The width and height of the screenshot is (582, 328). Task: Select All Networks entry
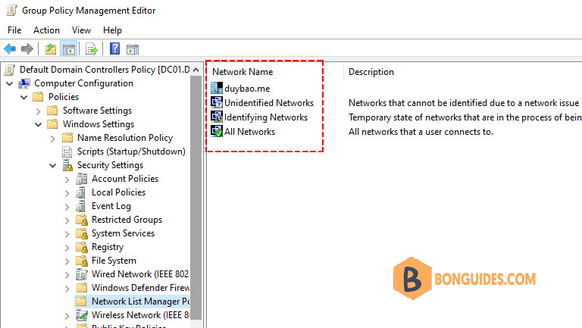pos(250,131)
